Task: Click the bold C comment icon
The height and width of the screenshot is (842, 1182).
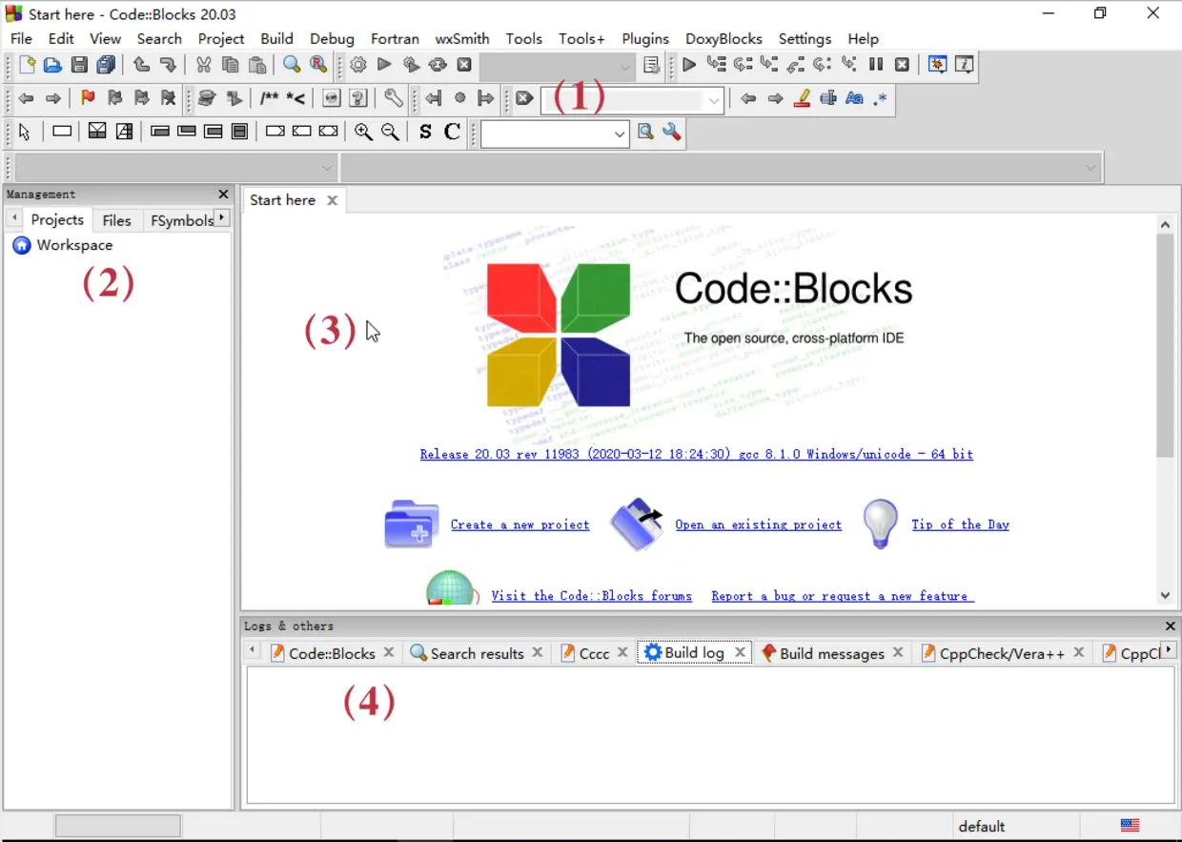Action: click(x=452, y=133)
